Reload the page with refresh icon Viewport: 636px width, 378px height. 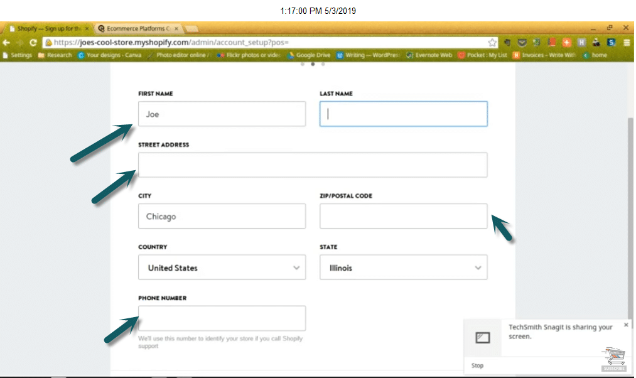33,43
